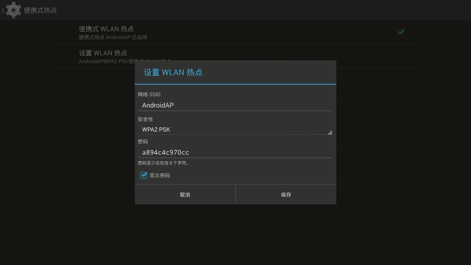Click the back chevron in the header

(3, 10)
